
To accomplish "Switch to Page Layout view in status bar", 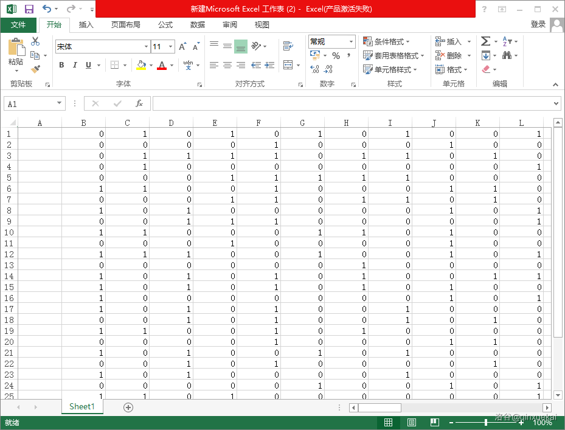I will [411, 423].
